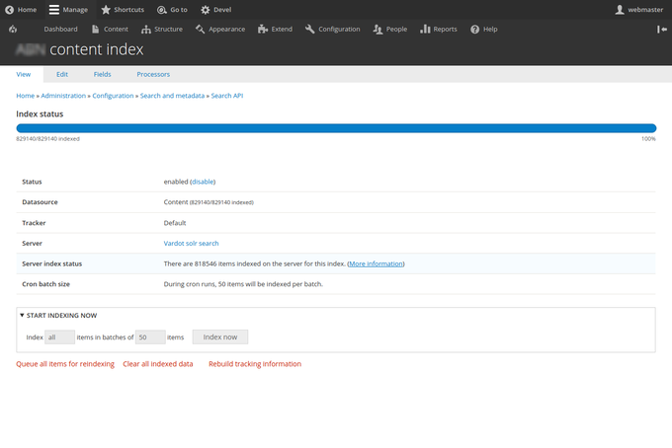This screenshot has height=448, width=672.
Task: Open Help with the question-mark icon
Action: coord(475,29)
